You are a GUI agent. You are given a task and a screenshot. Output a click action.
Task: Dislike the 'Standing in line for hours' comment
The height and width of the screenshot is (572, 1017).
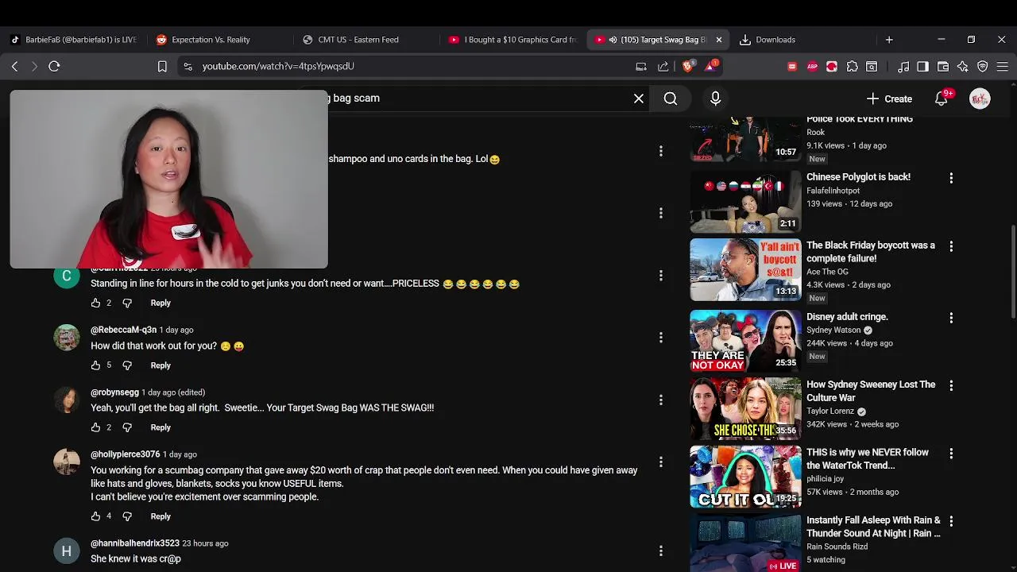127,303
